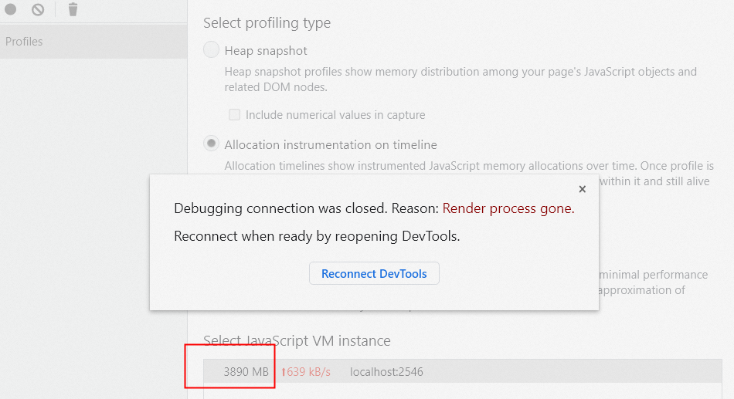Click the trash can delete icon

point(73,9)
